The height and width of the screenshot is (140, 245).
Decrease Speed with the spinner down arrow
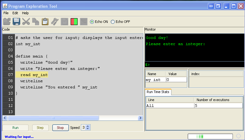88,129
